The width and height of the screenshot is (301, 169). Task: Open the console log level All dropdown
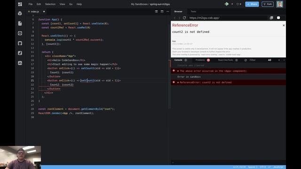269,60
